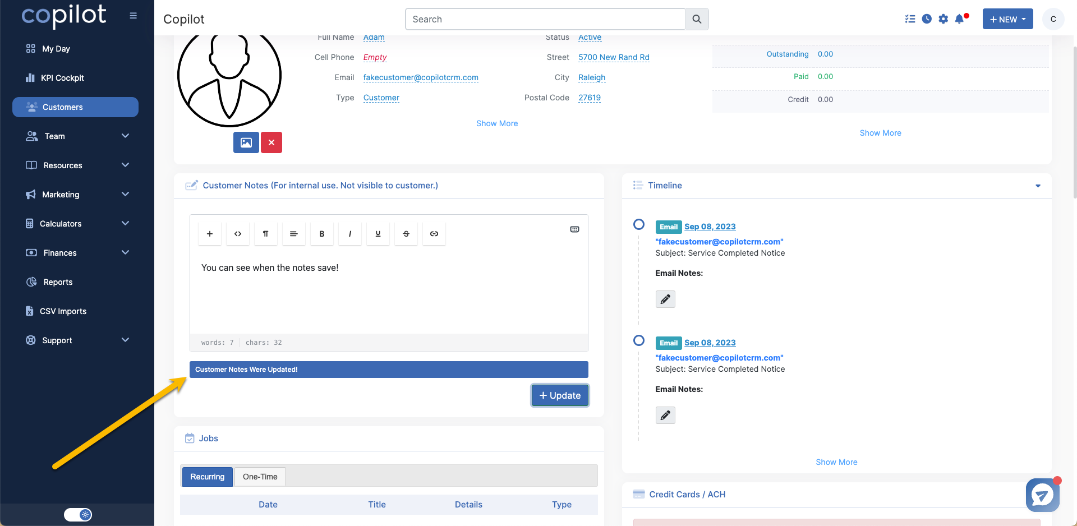
Task: Click into the top Search field
Action: coord(545,19)
